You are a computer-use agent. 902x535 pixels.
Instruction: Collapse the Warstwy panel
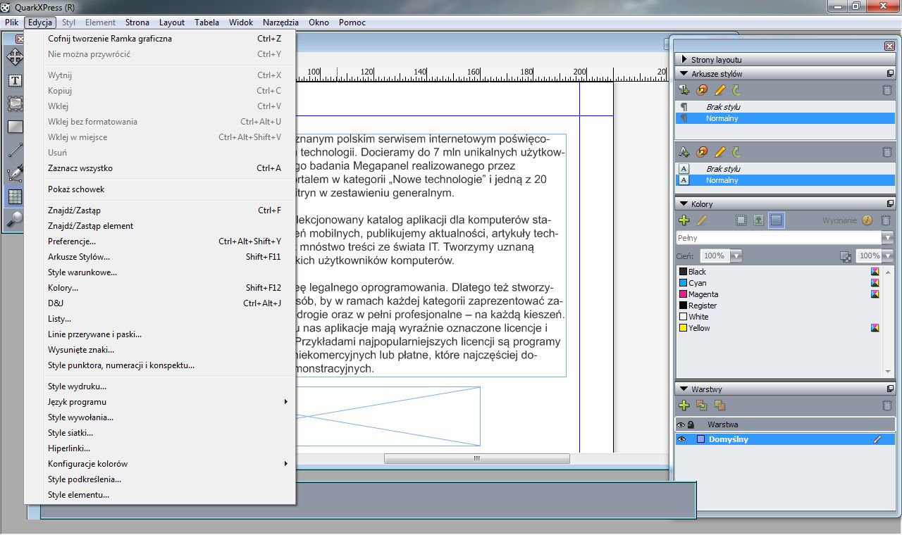coord(682,389)
